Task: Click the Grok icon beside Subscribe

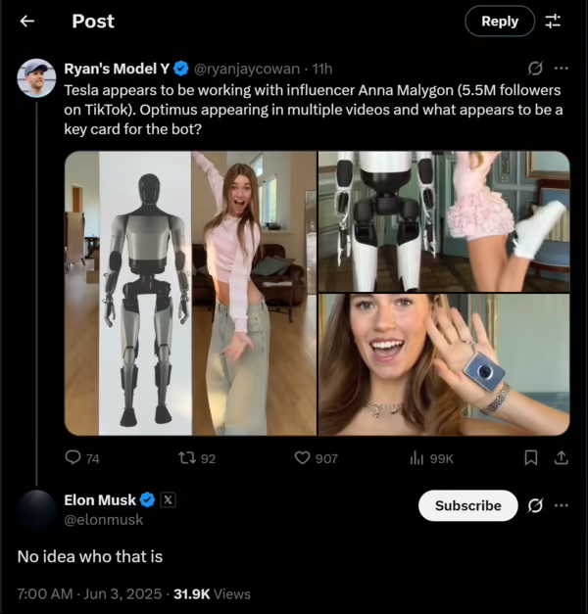Action: coord(535,505)
